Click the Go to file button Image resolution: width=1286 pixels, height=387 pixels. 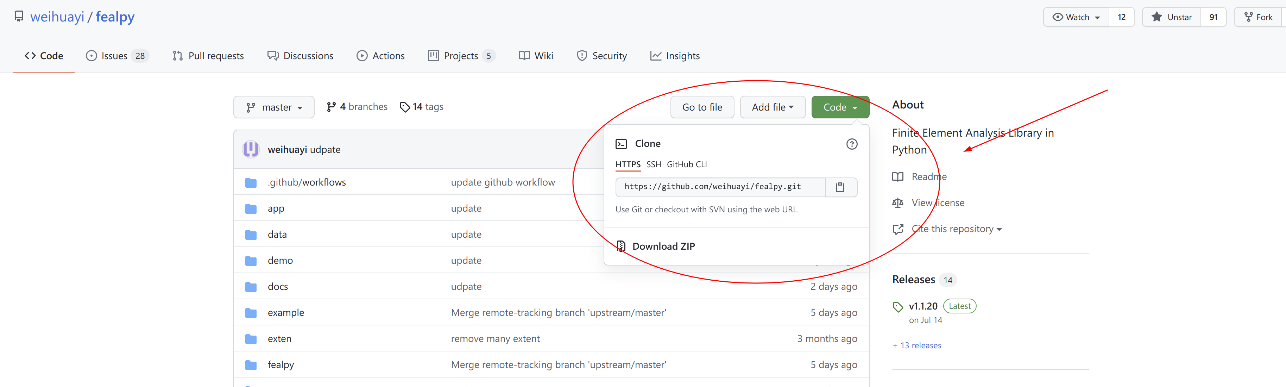click(x=702, y=107)
